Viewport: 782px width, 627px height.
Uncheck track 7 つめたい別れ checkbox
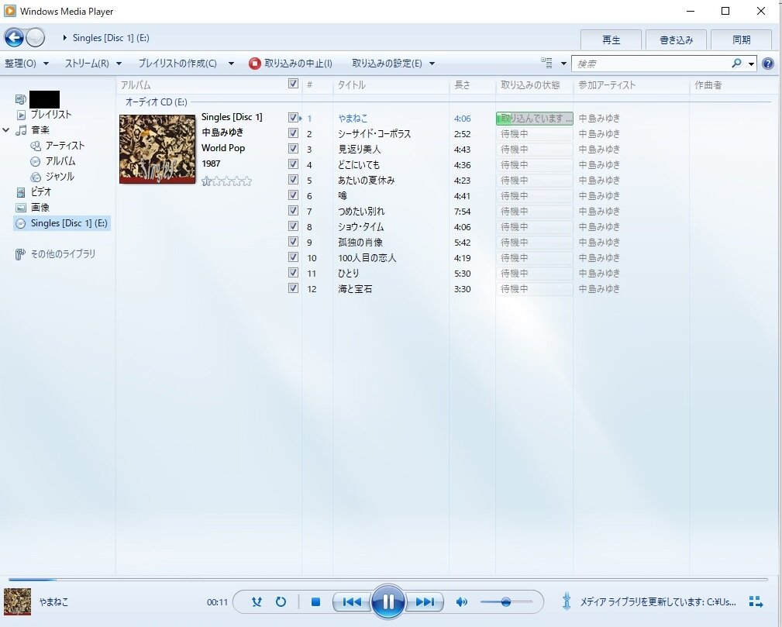click(293, 211)
